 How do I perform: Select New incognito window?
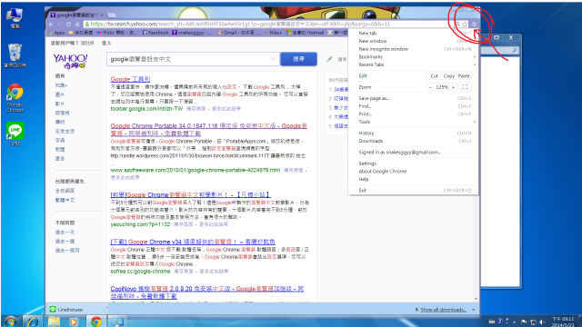tap(413, 49)
